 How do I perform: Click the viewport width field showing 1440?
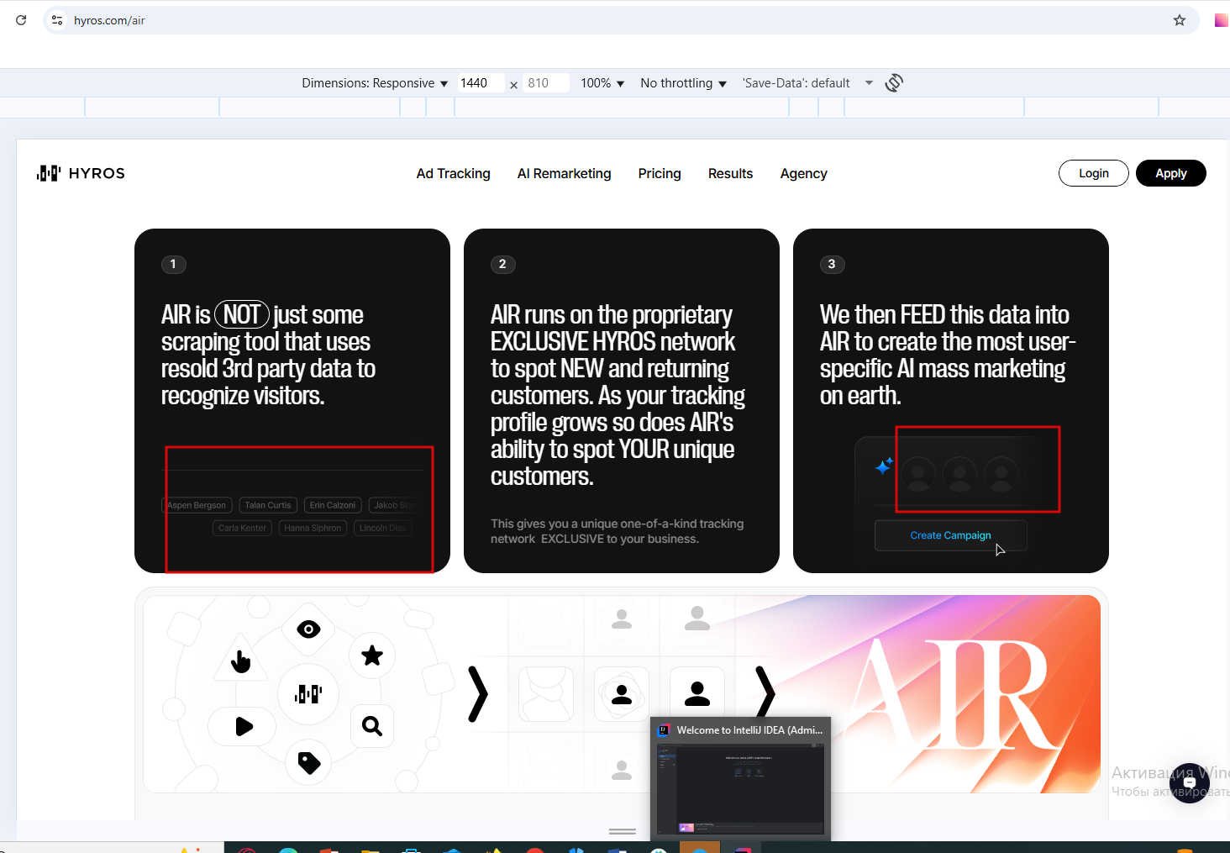point(481,83)
